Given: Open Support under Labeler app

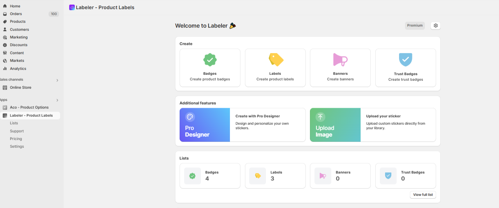Looking at the screenshot, I should (17, 131).
